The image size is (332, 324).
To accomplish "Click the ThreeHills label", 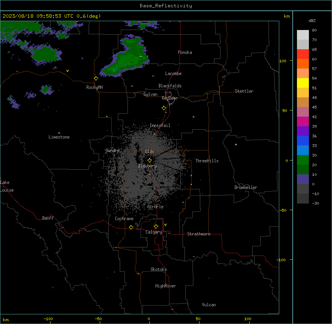I will point(207,161).
